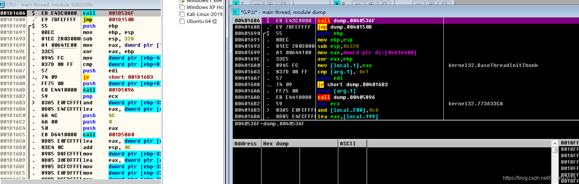This screenshot has height=184, width=579.
Task: Select 'xor eax, ebp' in the left CPU window
Action: coord(108,51)
